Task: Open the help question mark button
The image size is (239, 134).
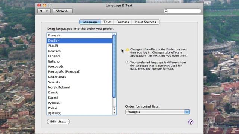Action: (191, 122)
